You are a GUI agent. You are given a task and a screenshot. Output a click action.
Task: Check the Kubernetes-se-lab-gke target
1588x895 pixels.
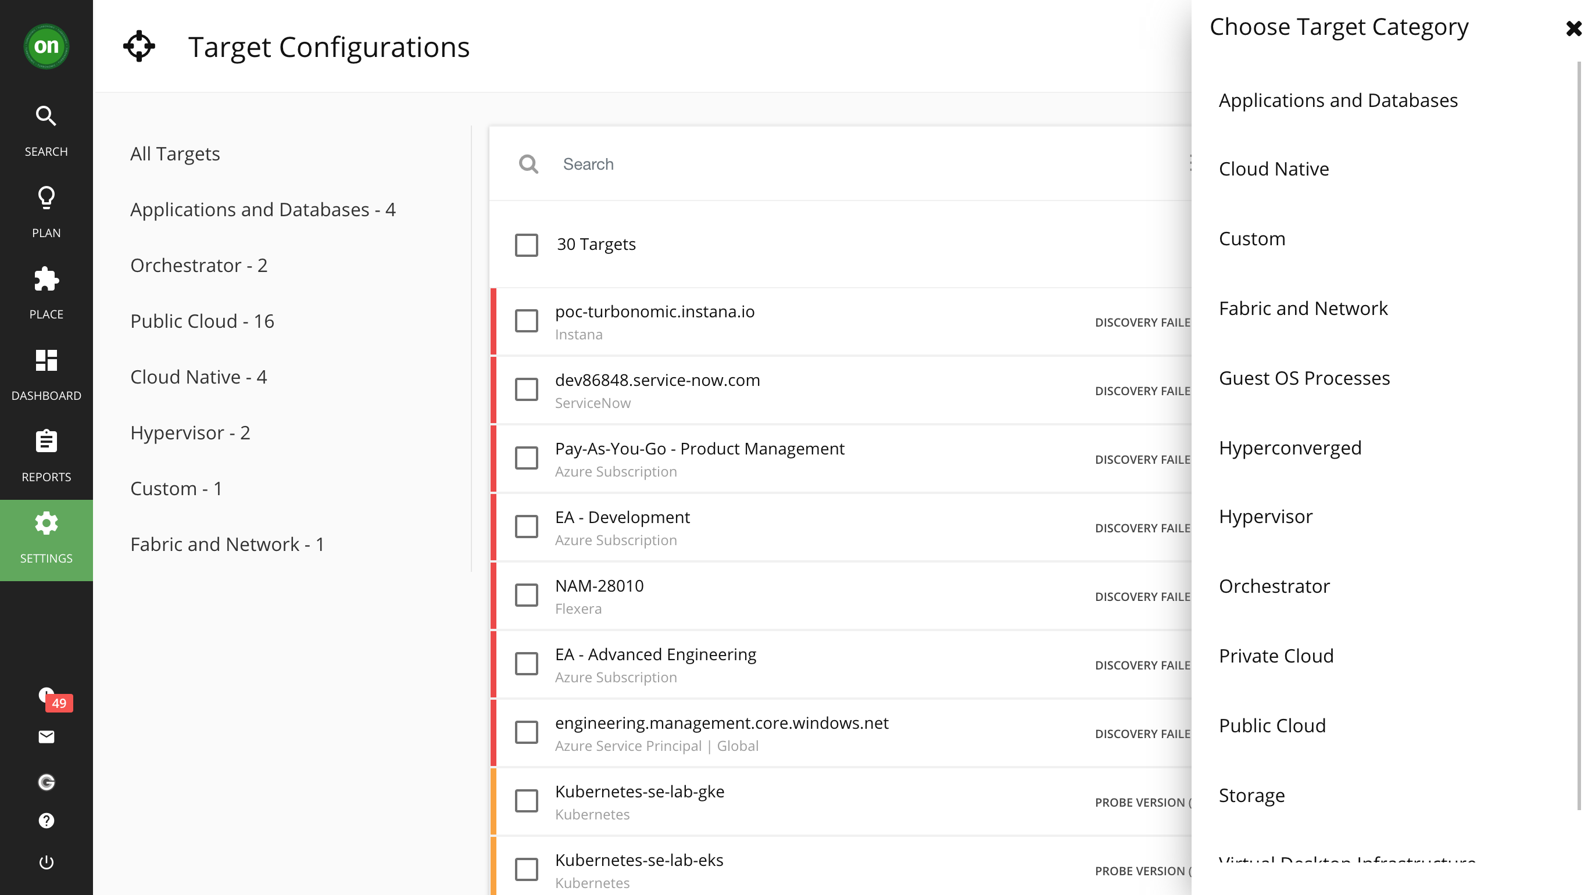527,801
